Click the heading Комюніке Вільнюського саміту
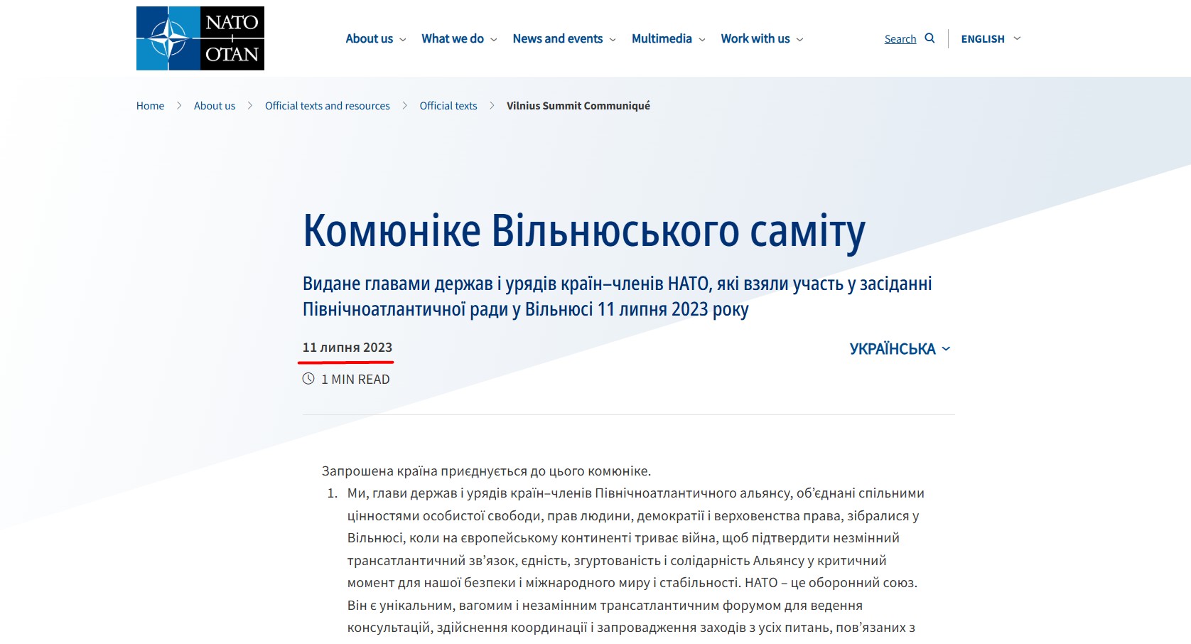This screenshot has height=644, width=1191. point(584,231)
